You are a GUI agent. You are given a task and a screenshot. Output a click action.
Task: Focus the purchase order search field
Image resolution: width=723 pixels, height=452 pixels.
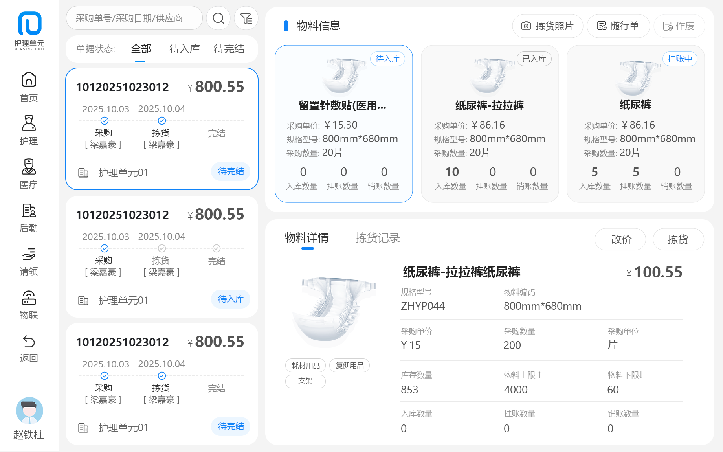point(134,18)
